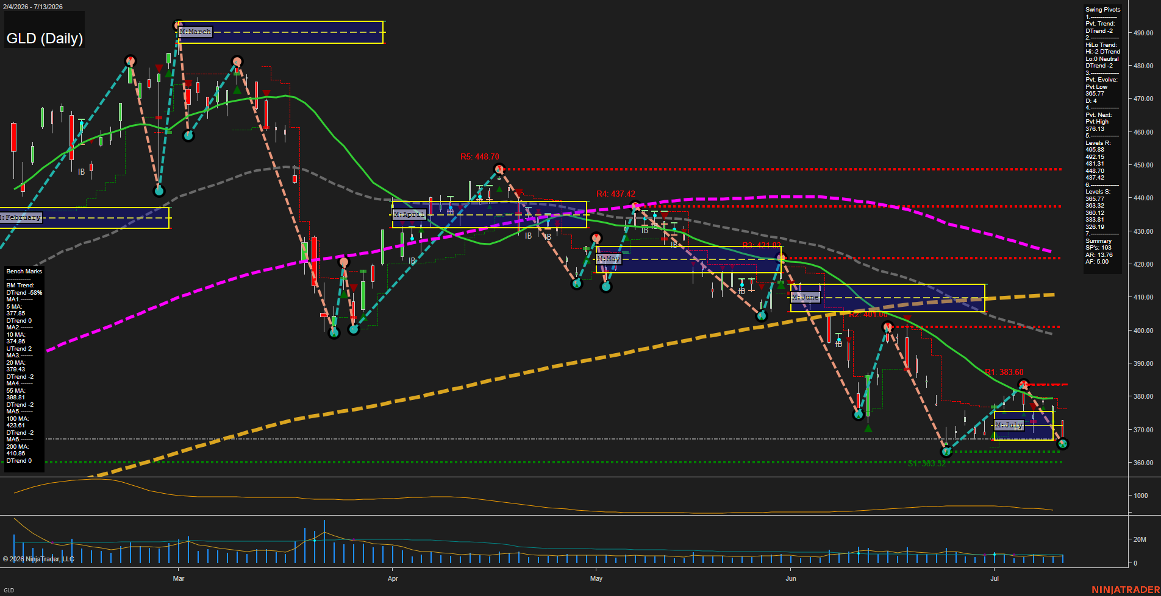Image resolution: width=1161 pixels, height=596 pixels.
Task: Select the M:February monthly zone label
Action: (21, 217)
